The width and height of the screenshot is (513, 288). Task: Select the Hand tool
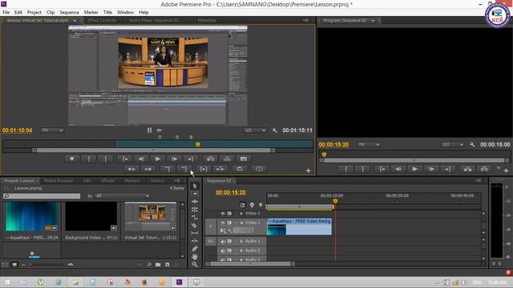pos(195,257)
